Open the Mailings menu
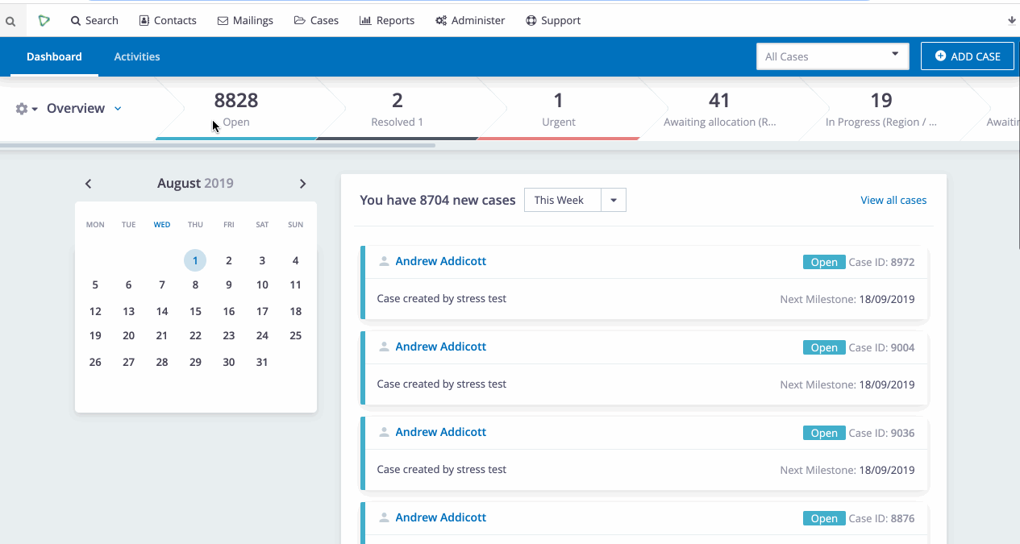 tap(245, 20)
